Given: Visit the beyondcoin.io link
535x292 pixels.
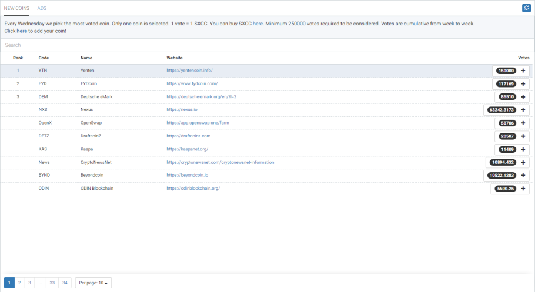Looking at the screenshot, I should (188, 175).
